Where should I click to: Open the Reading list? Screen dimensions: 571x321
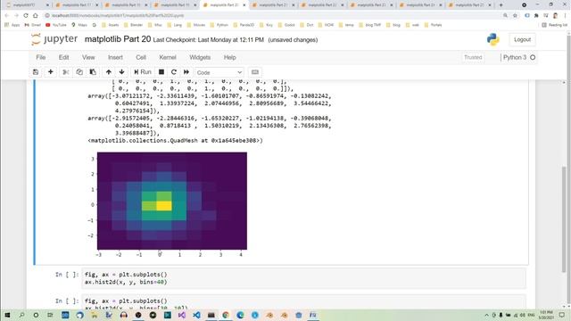554,25
